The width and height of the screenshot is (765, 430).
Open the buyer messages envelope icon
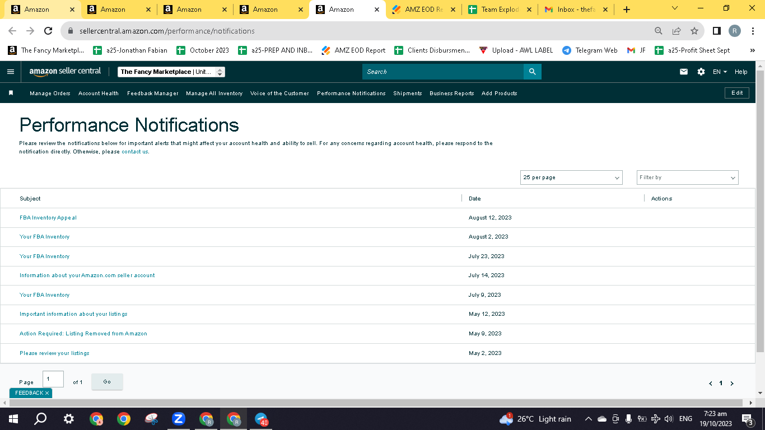[x=684, y=72]
